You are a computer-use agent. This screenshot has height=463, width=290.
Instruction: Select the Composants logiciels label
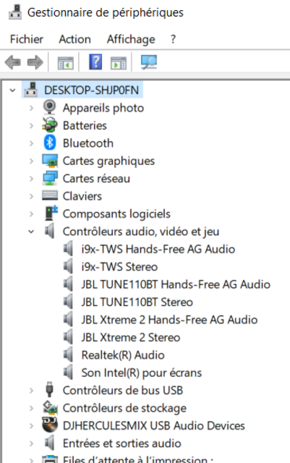coord(116,214)
